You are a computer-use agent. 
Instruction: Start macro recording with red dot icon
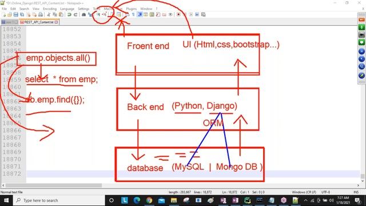(178, 14)
